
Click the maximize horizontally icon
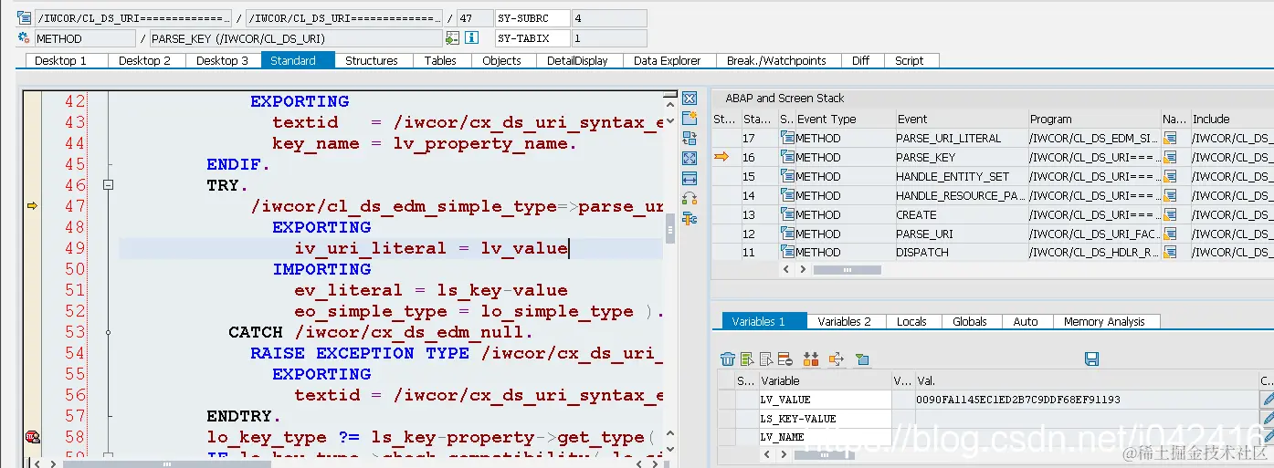click(x=690, y=179)
